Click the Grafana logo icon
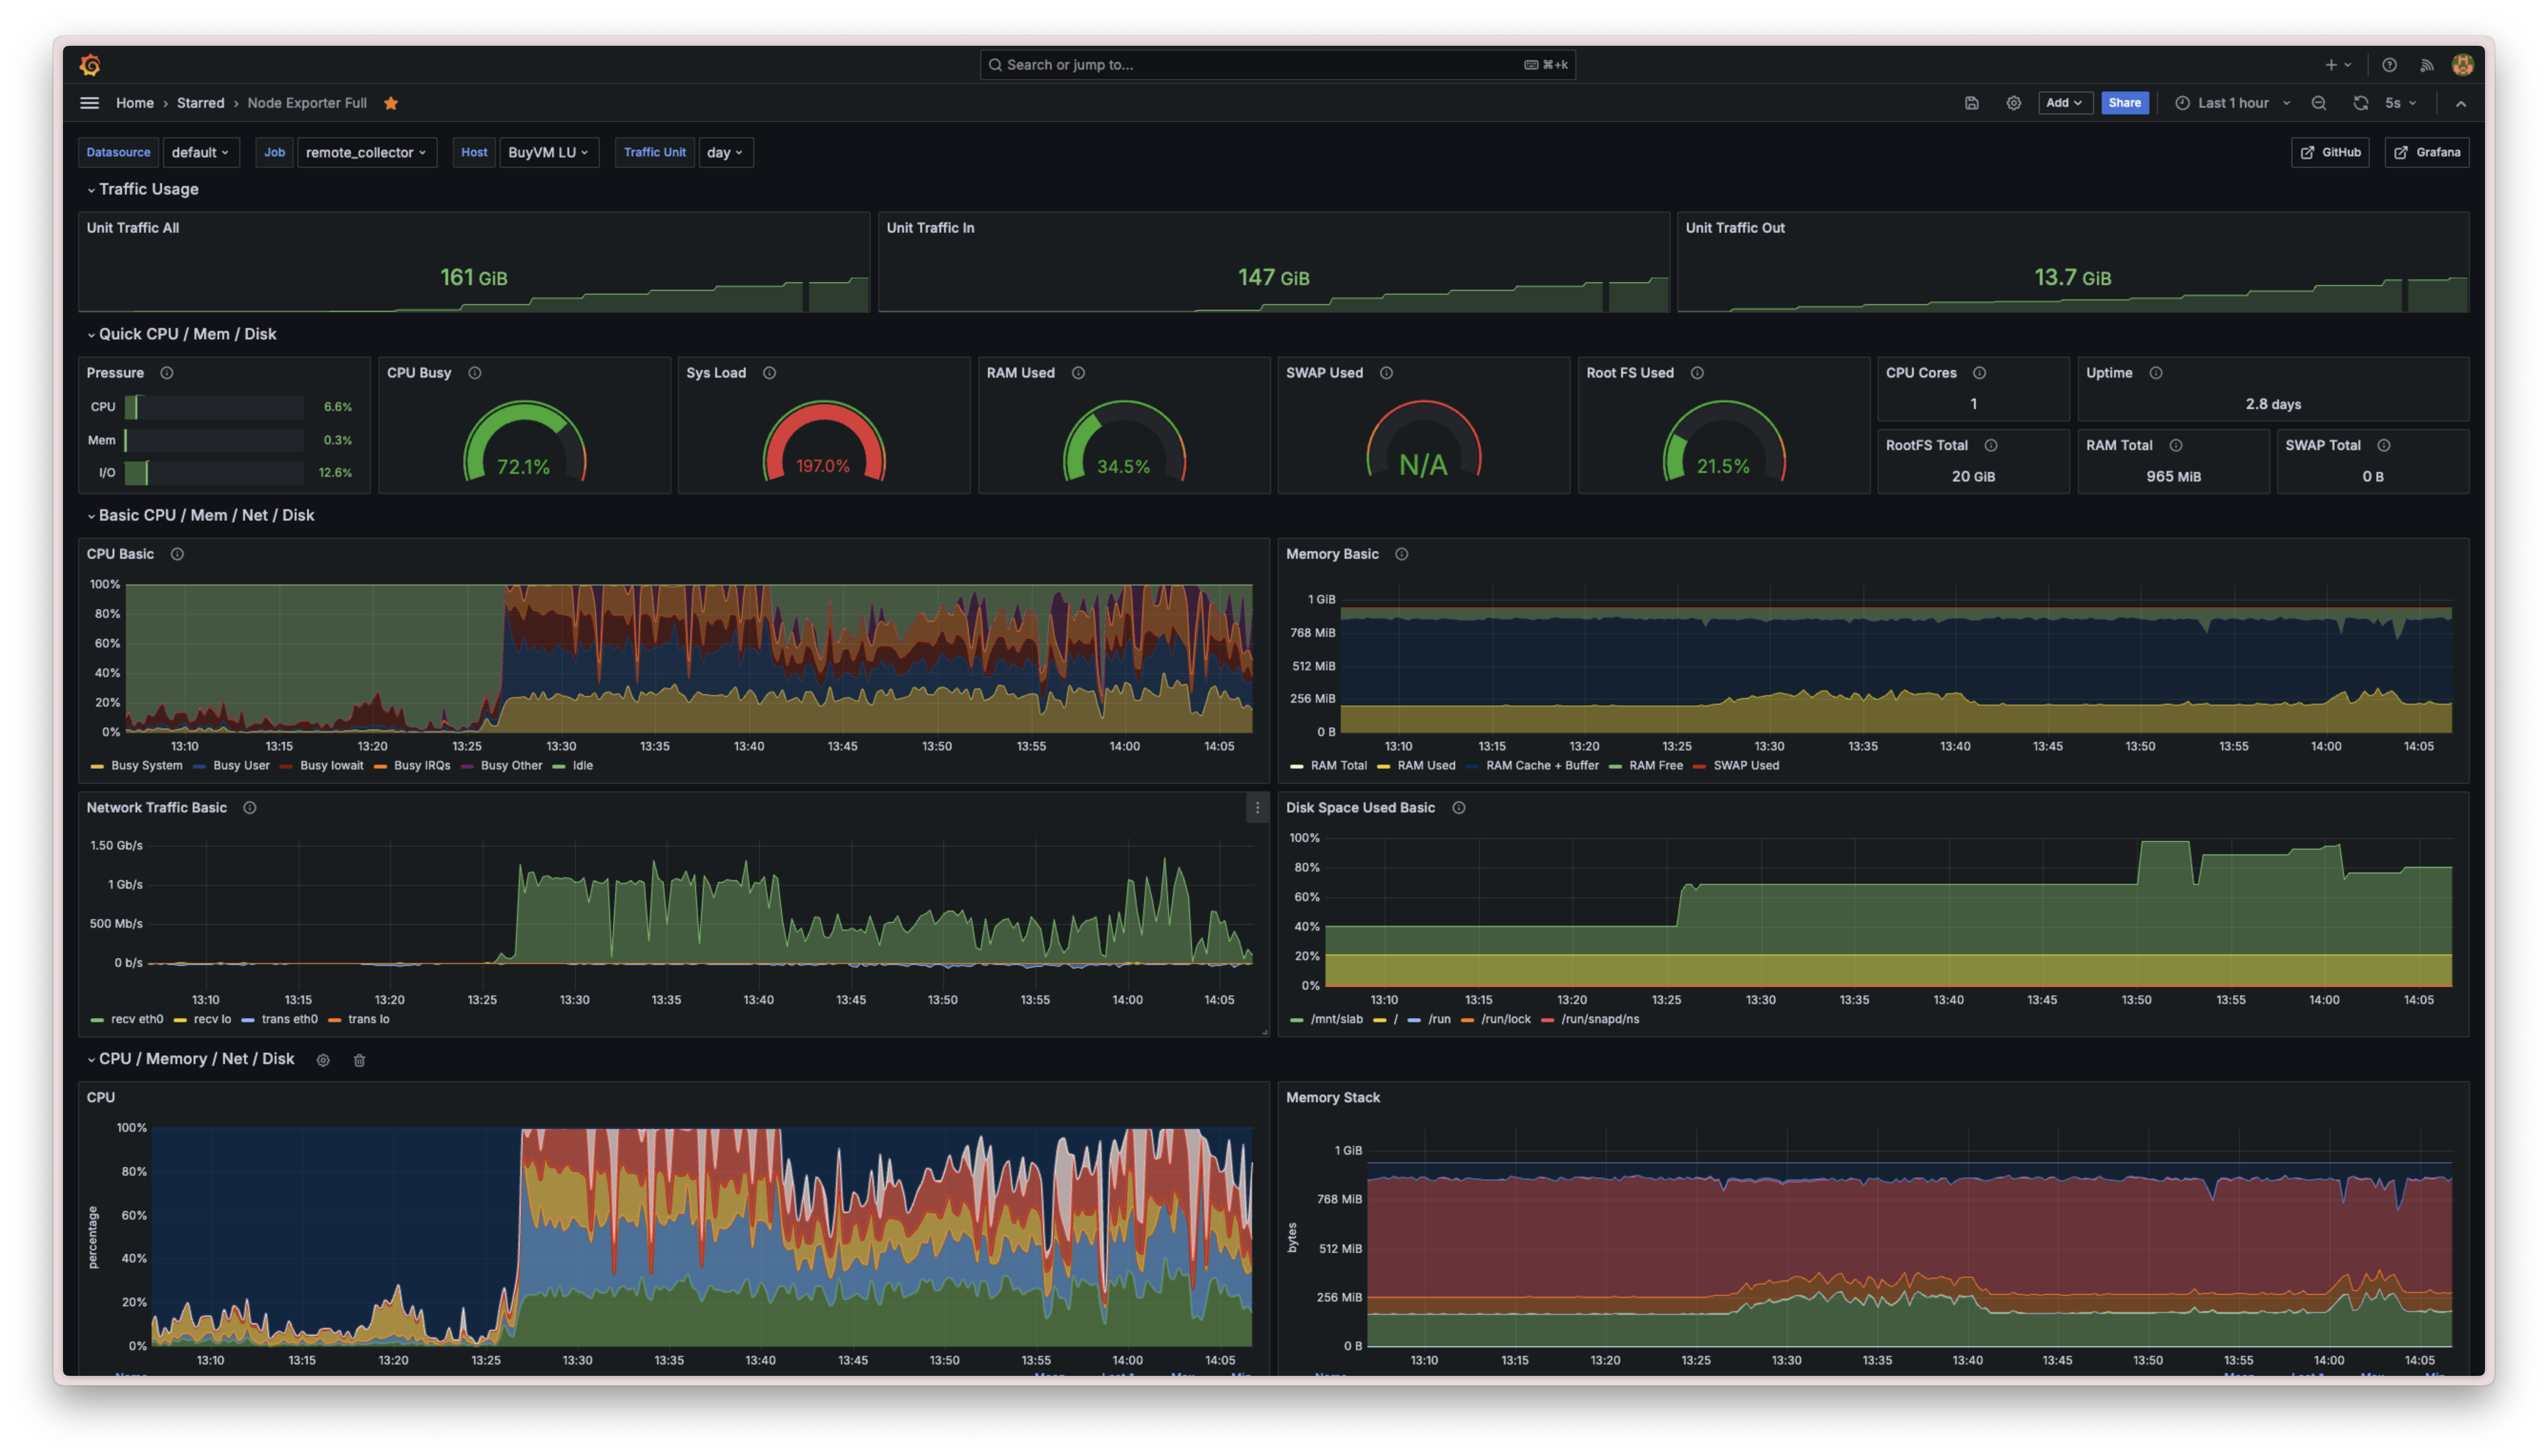The width and height of the screenshot is (2548, 1456). click(x=90, y=65)
